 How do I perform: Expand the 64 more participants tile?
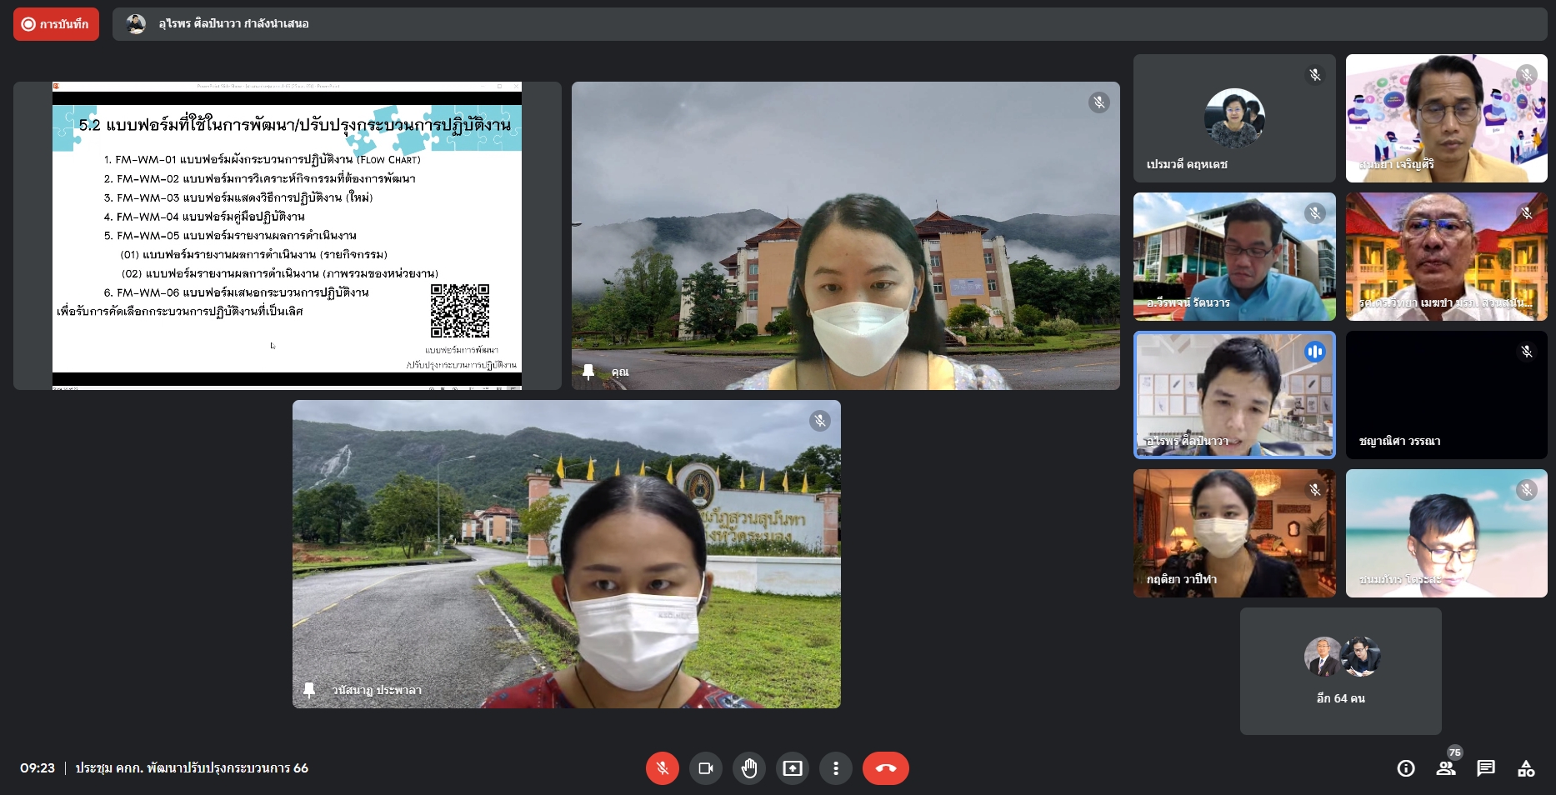coord(1340,671)
